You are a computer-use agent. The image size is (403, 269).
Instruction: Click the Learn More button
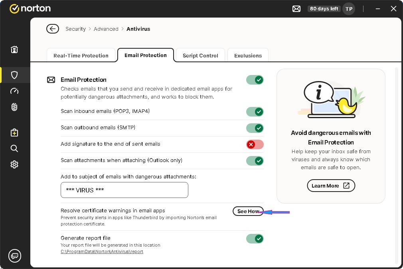(331, 186)
